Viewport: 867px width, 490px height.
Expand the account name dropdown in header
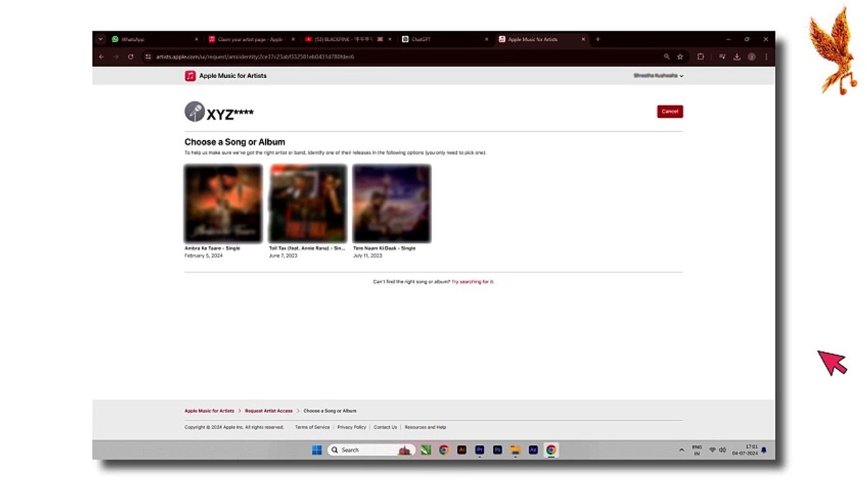click(658, 76)
